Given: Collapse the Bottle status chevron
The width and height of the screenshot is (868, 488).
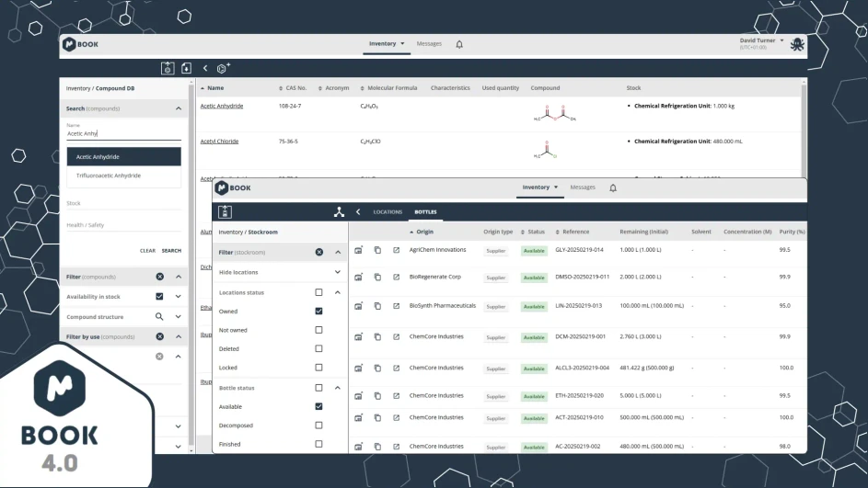Looking at the screenshot, I should 338,388.
